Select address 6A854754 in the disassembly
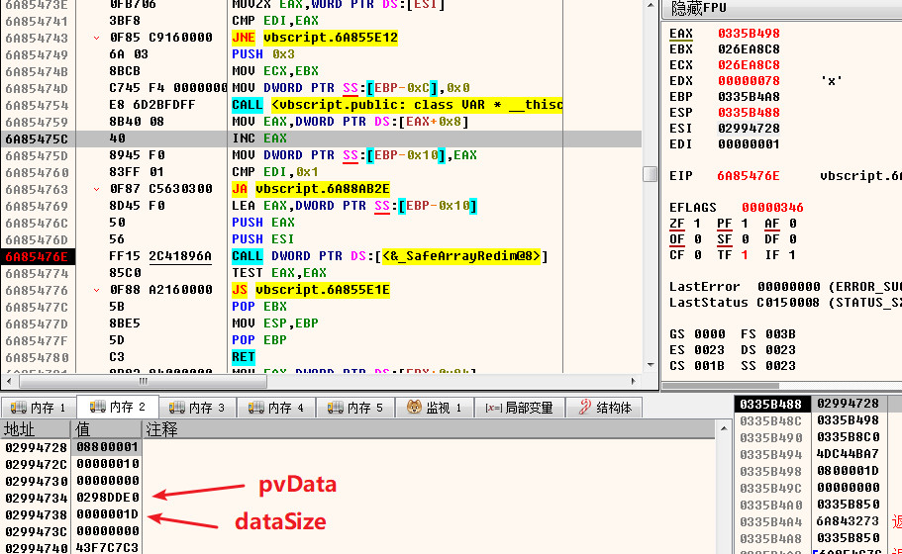902x554 pixels. 37,105
